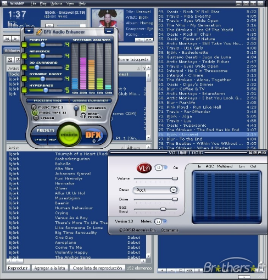
Task: Toggle the Fidelity effect on/off button
Action: (24, 44)
